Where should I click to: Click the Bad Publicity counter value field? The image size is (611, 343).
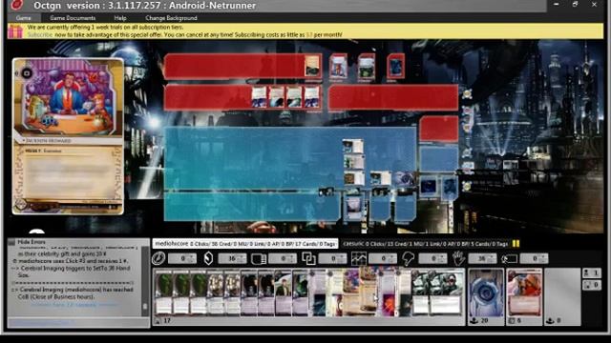point(432,258)
